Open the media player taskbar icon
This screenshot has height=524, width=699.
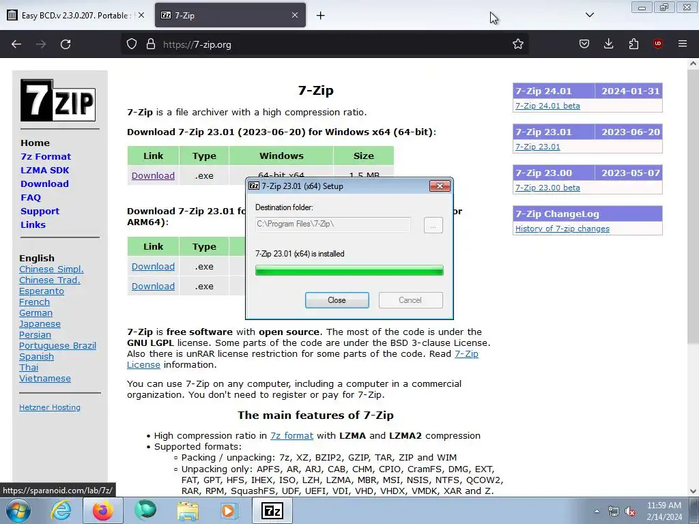[x=229, y=510]
